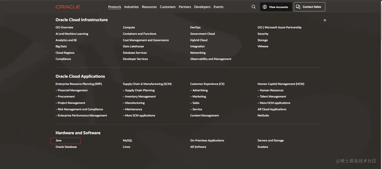Select the Exadata link

pos(263,147)
